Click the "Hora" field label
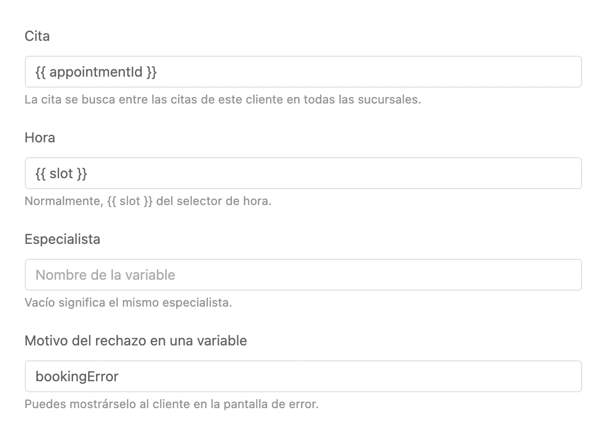 [40, 138]
